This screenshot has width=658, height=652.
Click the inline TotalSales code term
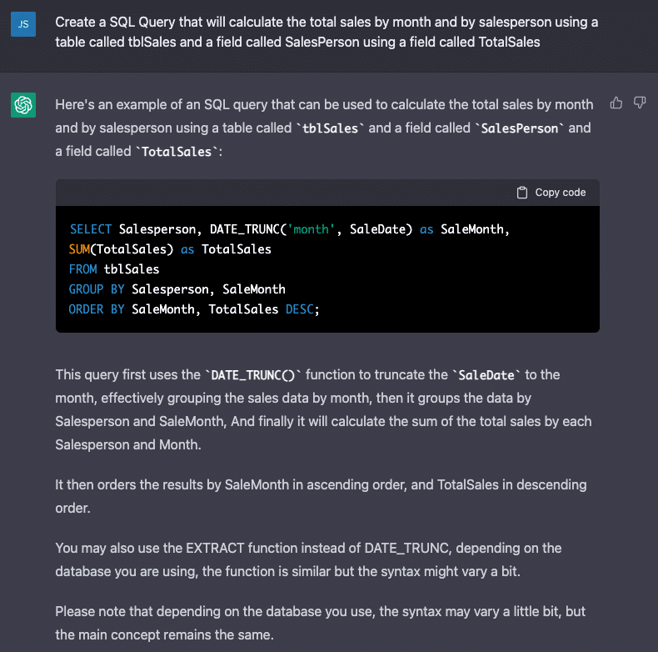click(177, 152)
